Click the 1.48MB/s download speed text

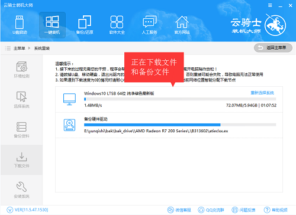(93, 105)
